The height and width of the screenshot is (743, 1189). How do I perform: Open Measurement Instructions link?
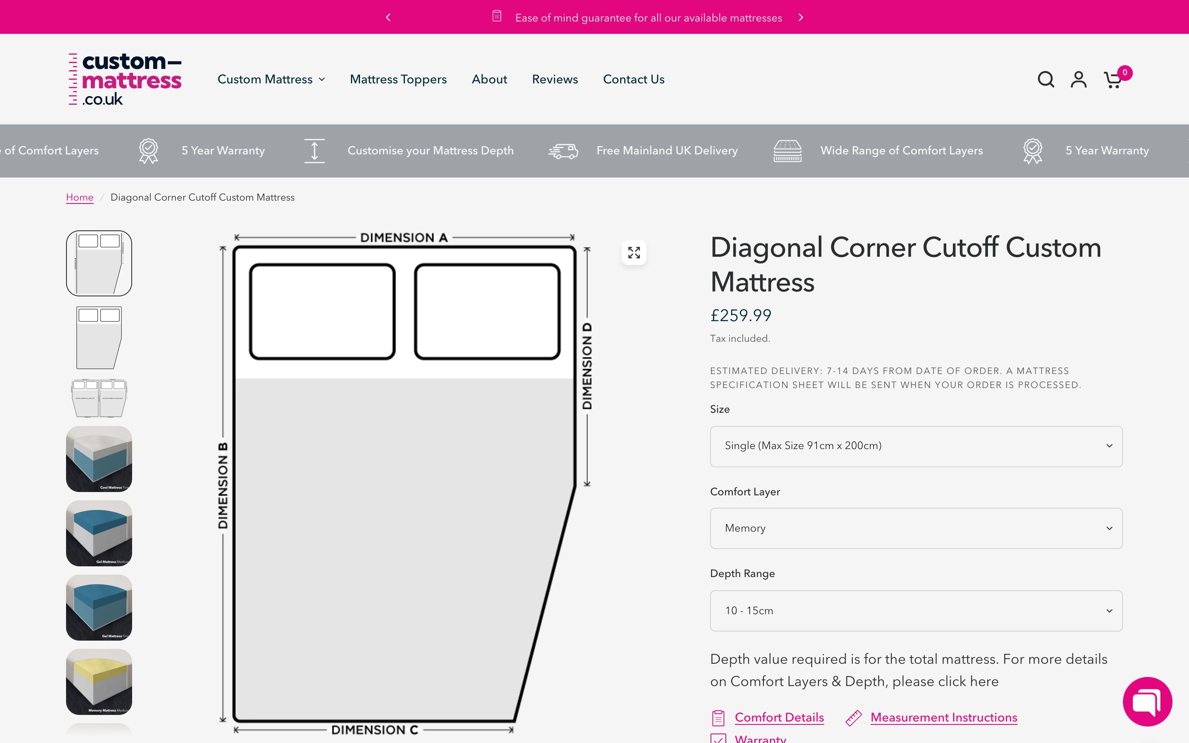[943, 717]
